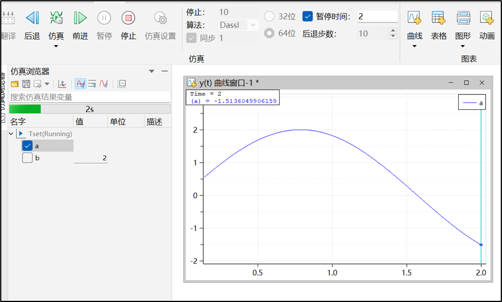
Task: Click the 同步 value field showing 1
Action: (x=238, y=38)
